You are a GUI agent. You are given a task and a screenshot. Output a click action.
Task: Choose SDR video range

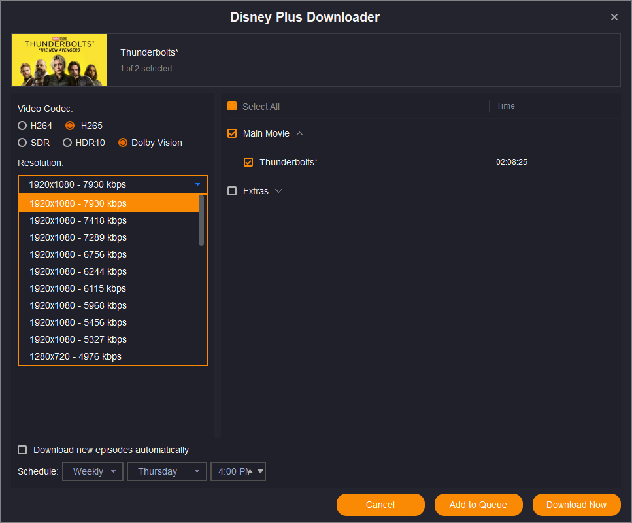tap(23, 143)
